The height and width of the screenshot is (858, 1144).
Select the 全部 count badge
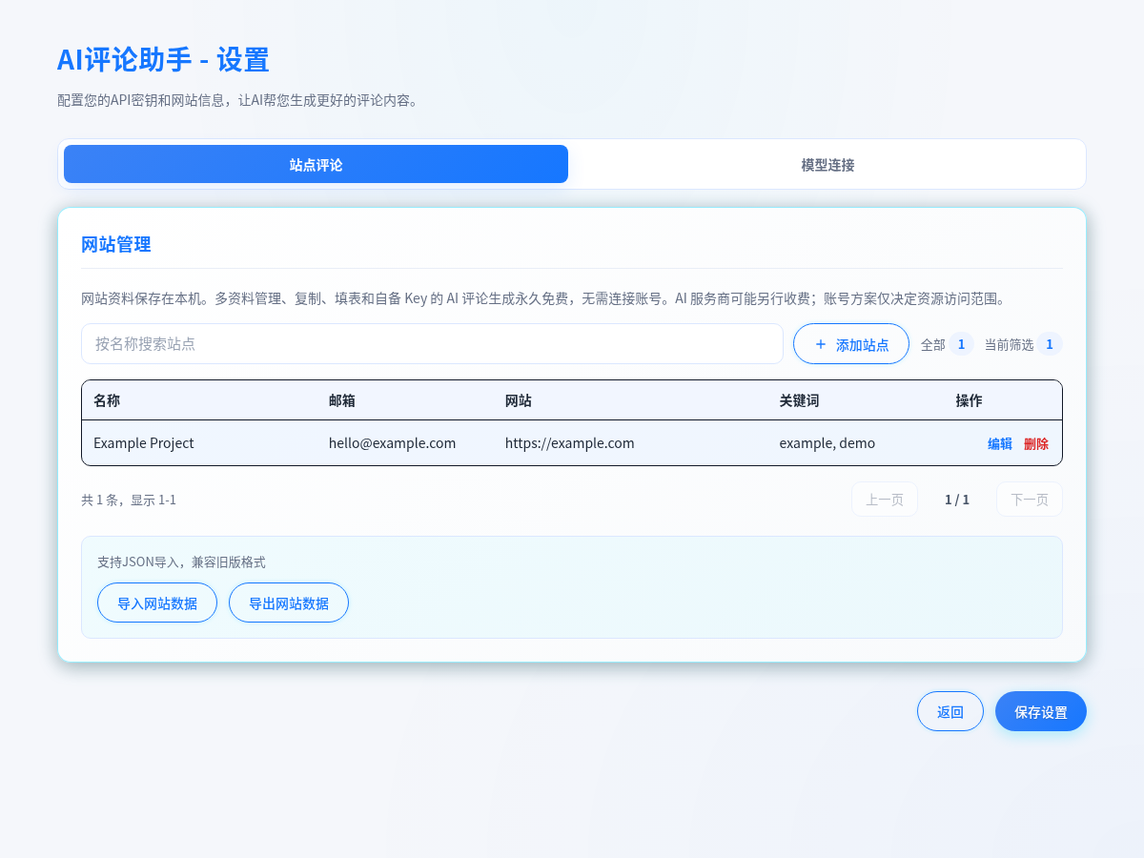tap(961, 344)
